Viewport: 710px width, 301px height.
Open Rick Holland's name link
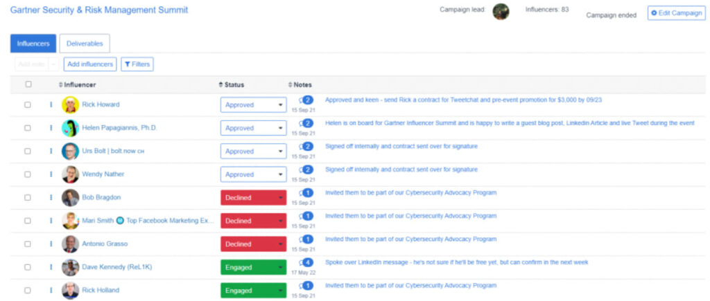tap(101, 290)
